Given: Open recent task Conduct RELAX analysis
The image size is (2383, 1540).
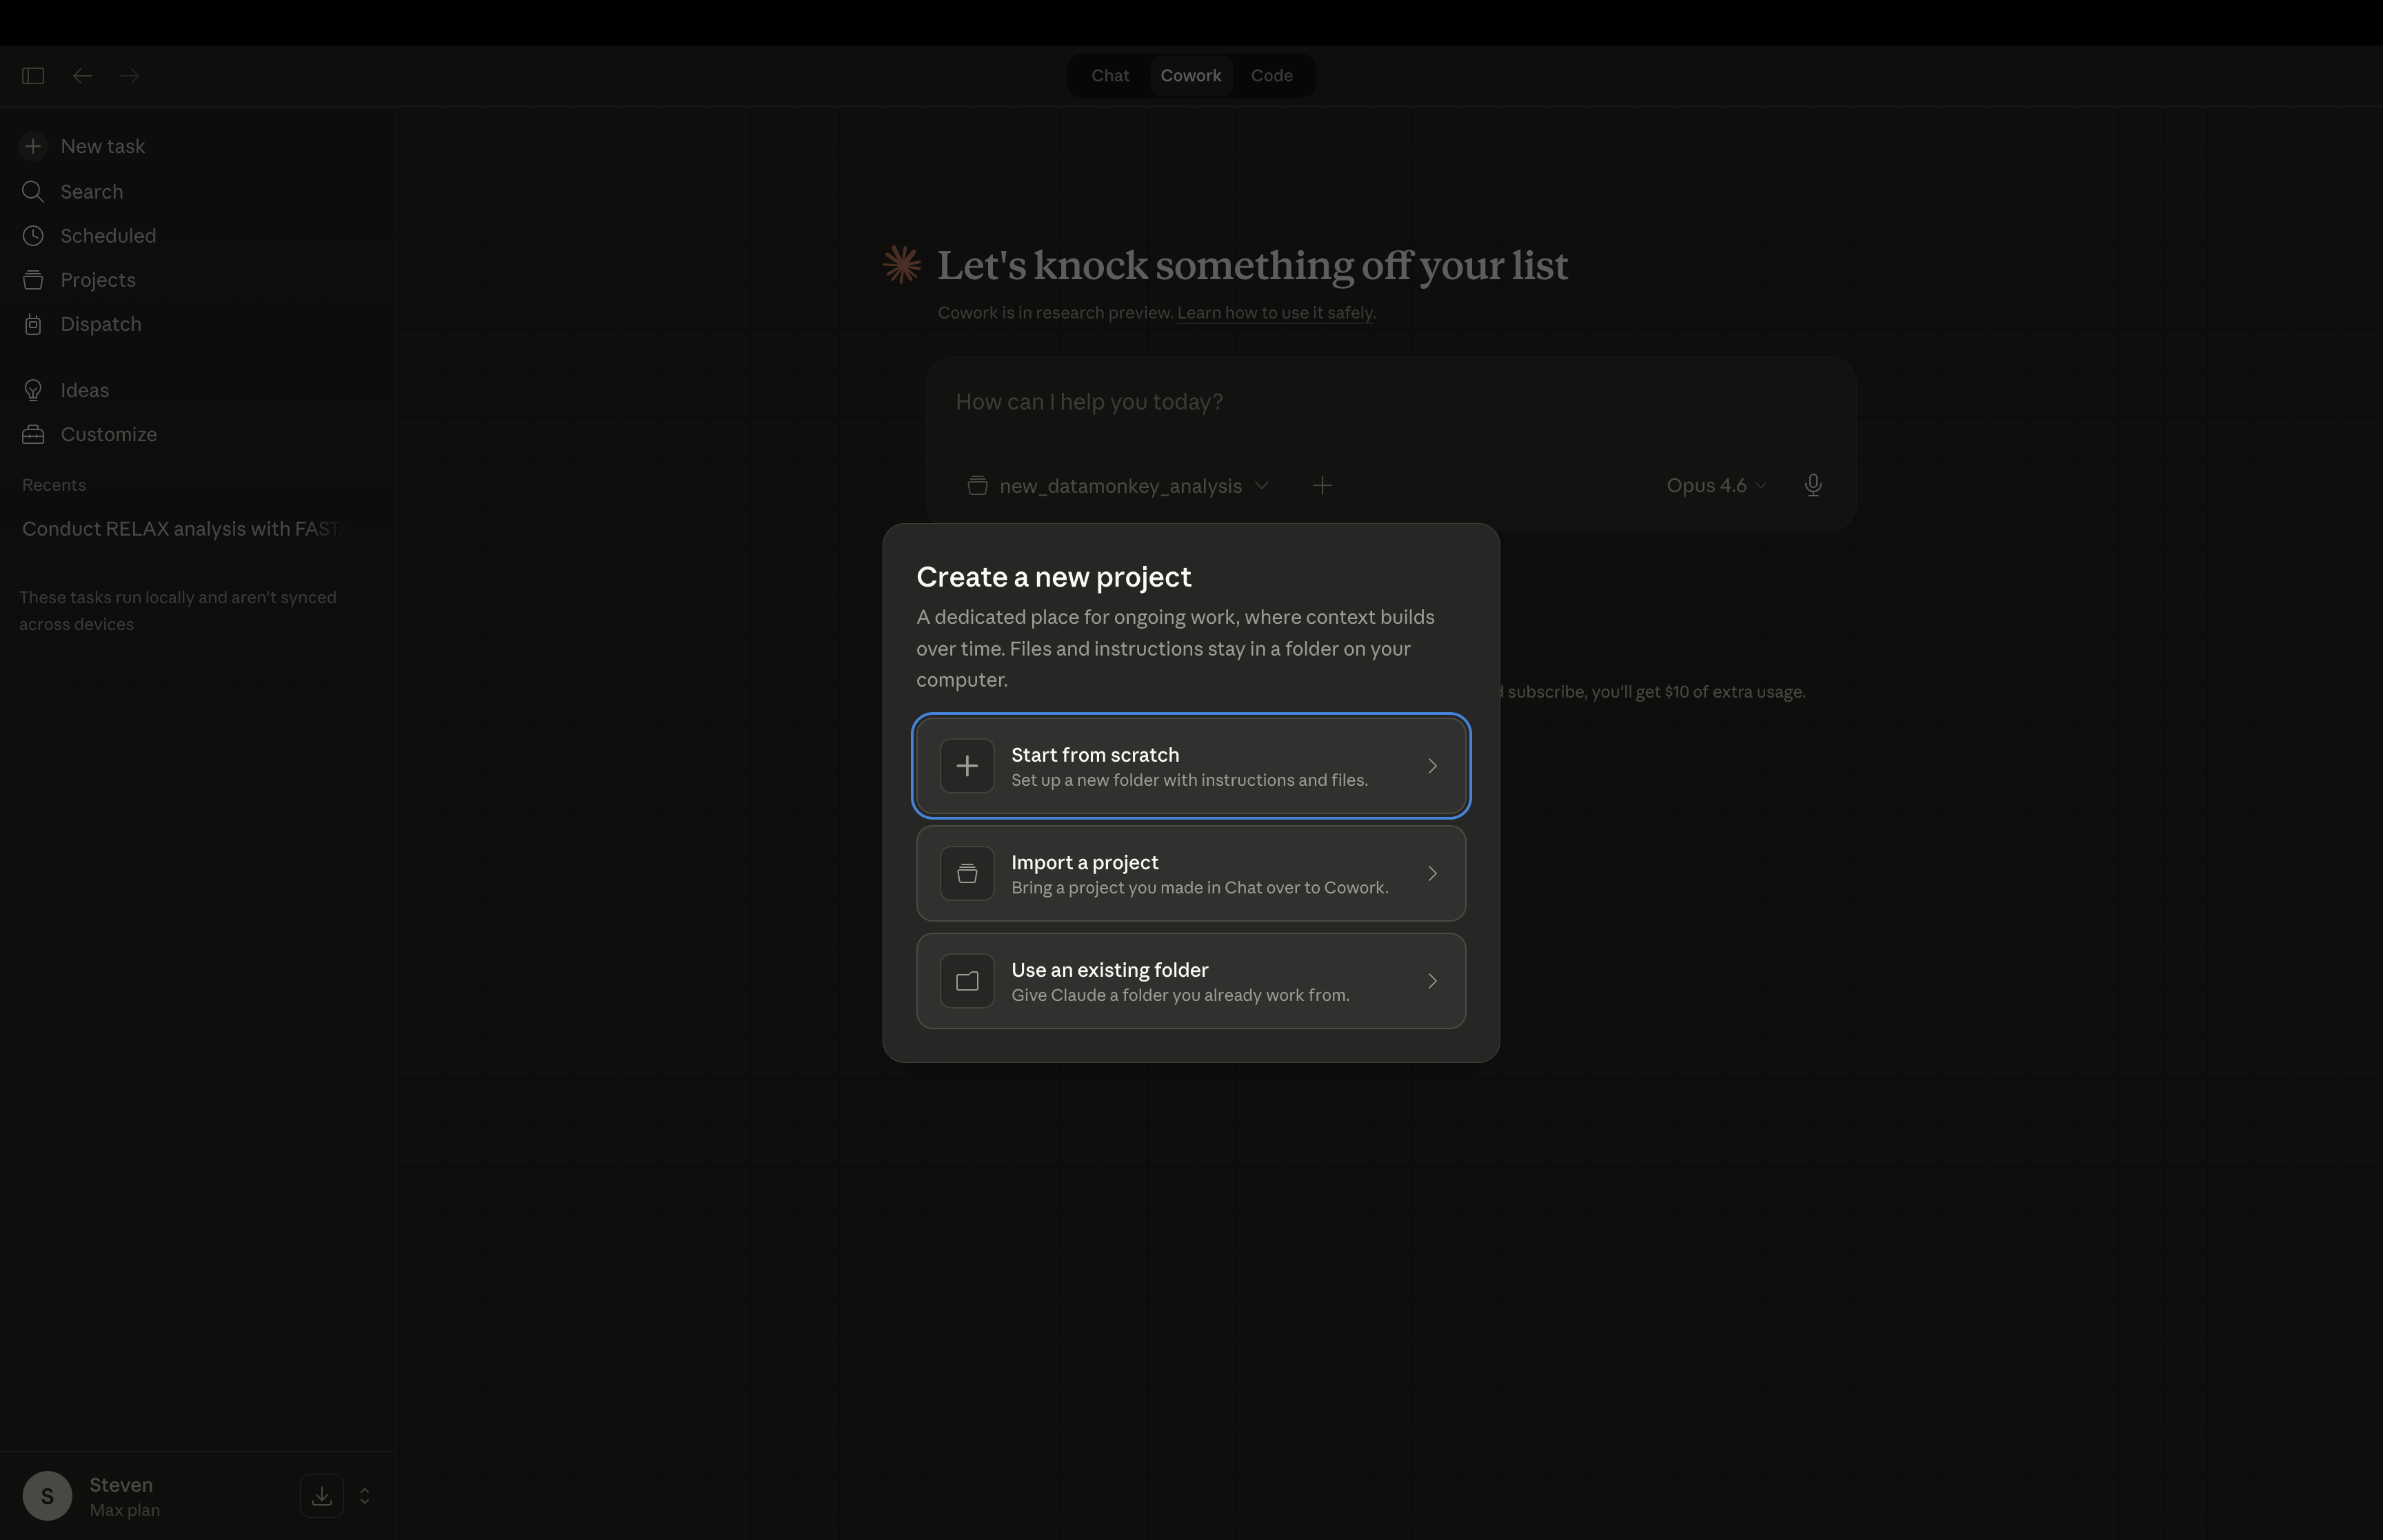Looking at the screenshot, I should (182, 529).
